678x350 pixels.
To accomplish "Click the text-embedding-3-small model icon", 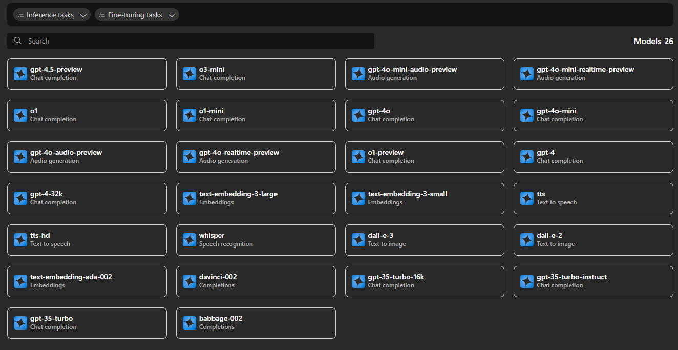I will tap(358, 198).
